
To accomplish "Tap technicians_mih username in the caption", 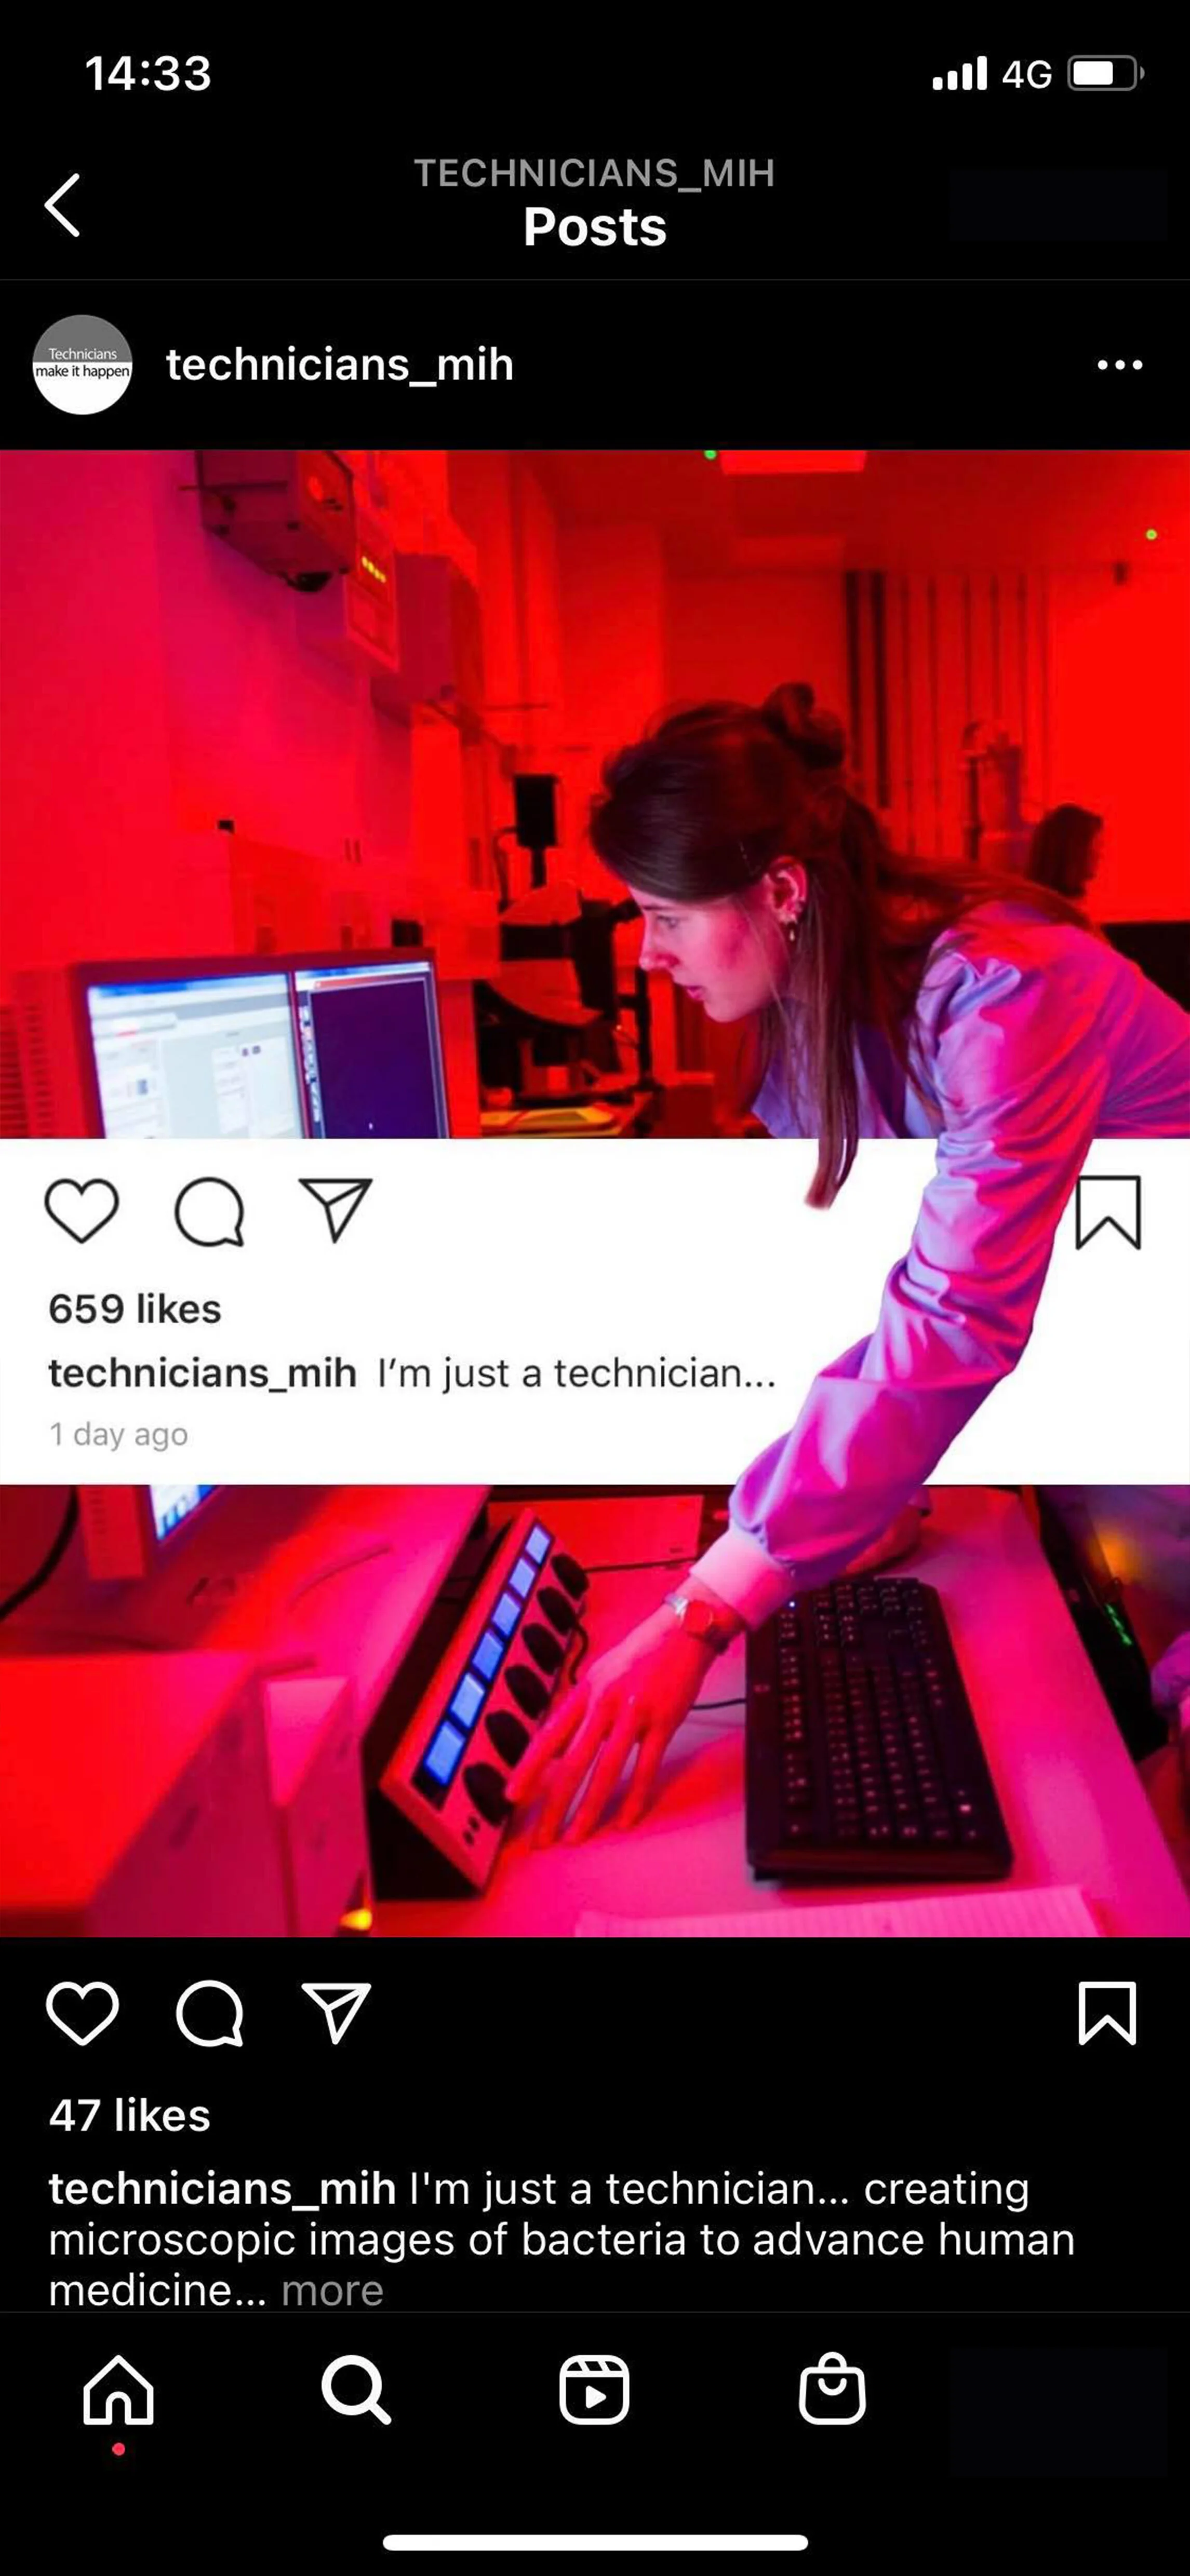I will [x=222, y=2189].
